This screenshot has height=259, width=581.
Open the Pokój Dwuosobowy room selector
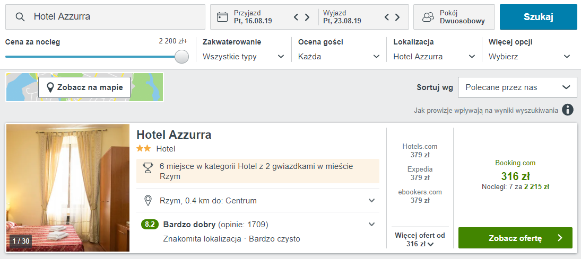point(454,17)
